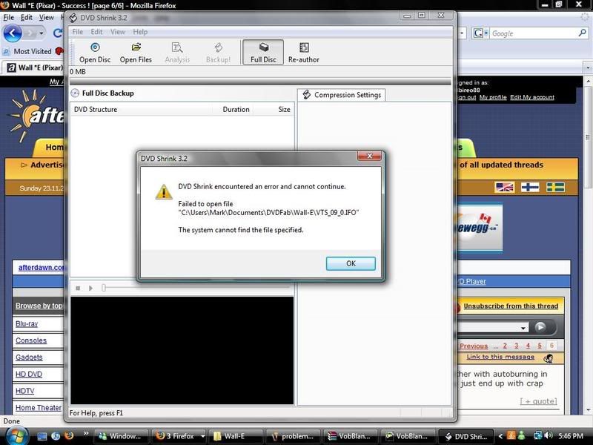The image size is (593, 445).
Task: Click the warning icon in error dialog
Action: tap(164, 192)
